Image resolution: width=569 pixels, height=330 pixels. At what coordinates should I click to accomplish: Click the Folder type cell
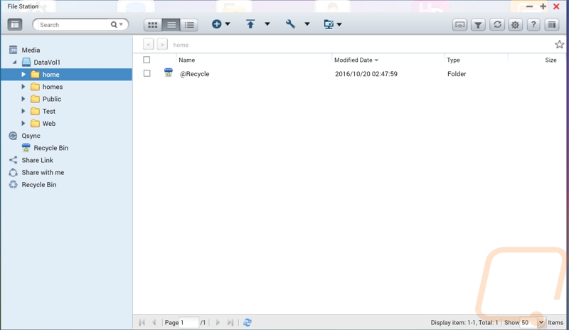click(x=457, y=74)
